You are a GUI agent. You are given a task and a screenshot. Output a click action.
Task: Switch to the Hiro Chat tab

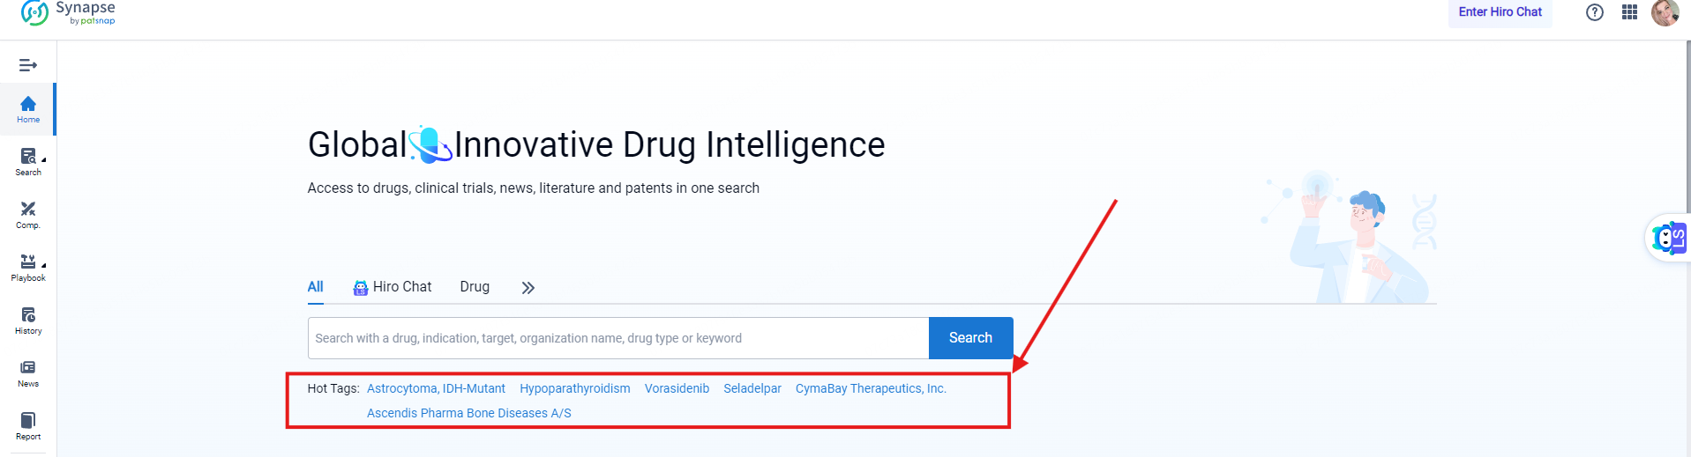click(393, 287)
